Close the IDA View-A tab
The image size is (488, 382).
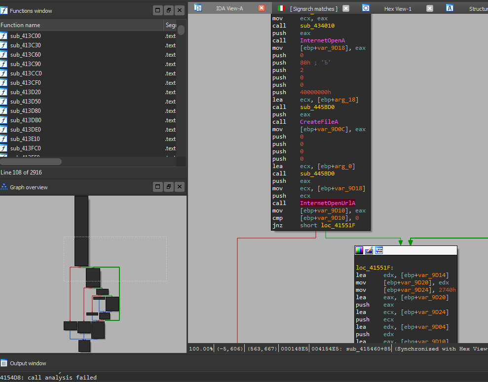tap(262, 8)
